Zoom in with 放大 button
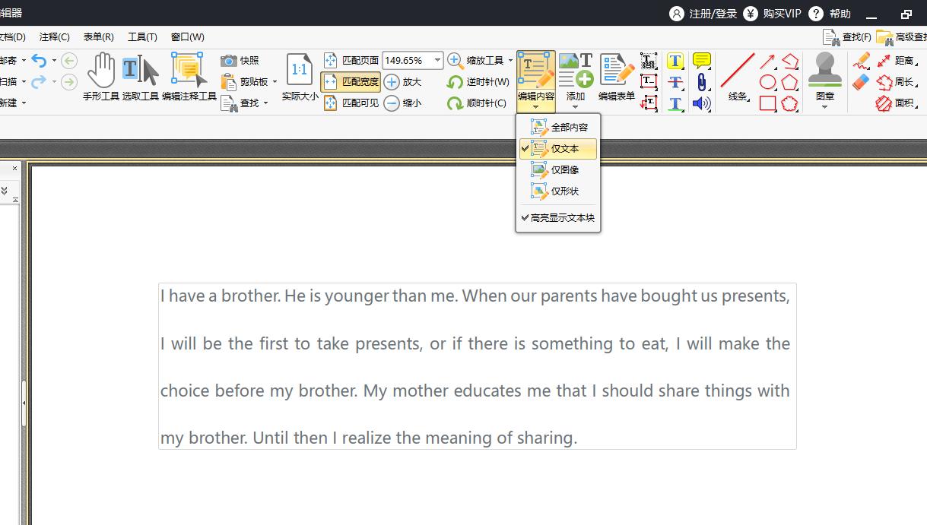This screenshot has width=927, height=525. [402, 82]
